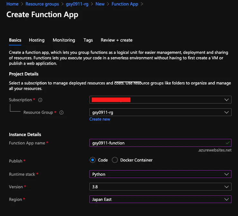The height and width of the screenshot is (216, 238).
Task: Click the Home breadcrumb link
Action: coord(13,4)
